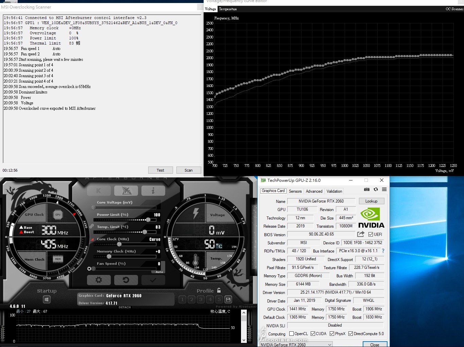Select the Graphics Card tab
The height and width of the screenshot is (347, 464).
point(273,191)
